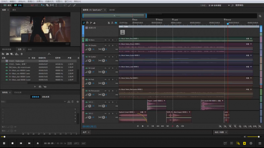
Task: Open the 效果(S) menu
Action: coord(40,1)
